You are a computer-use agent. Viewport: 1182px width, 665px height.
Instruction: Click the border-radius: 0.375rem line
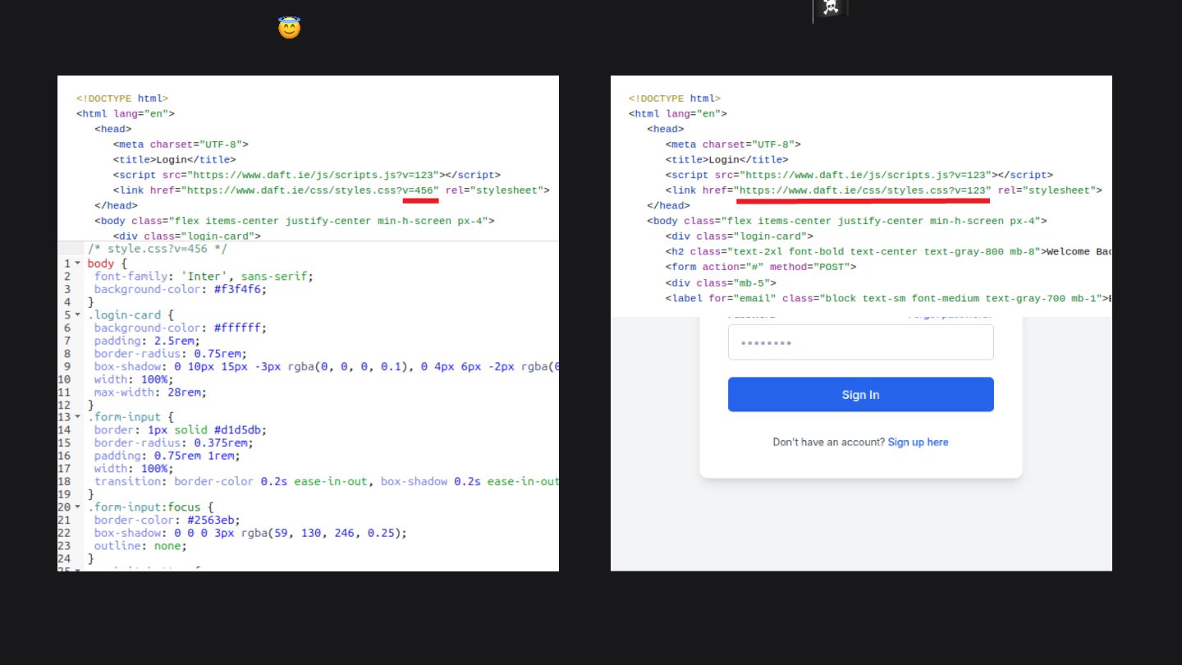[173, 443]
